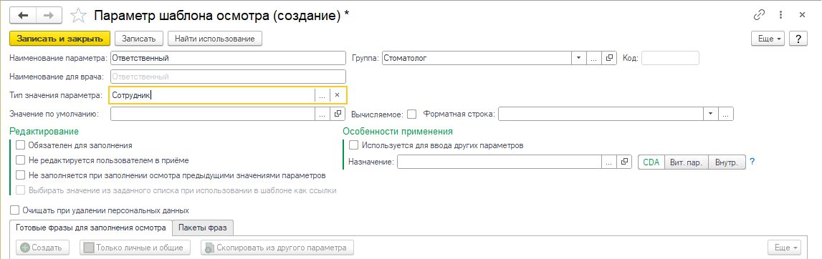Select the CDA purpose toggle button

pos(651,162)
